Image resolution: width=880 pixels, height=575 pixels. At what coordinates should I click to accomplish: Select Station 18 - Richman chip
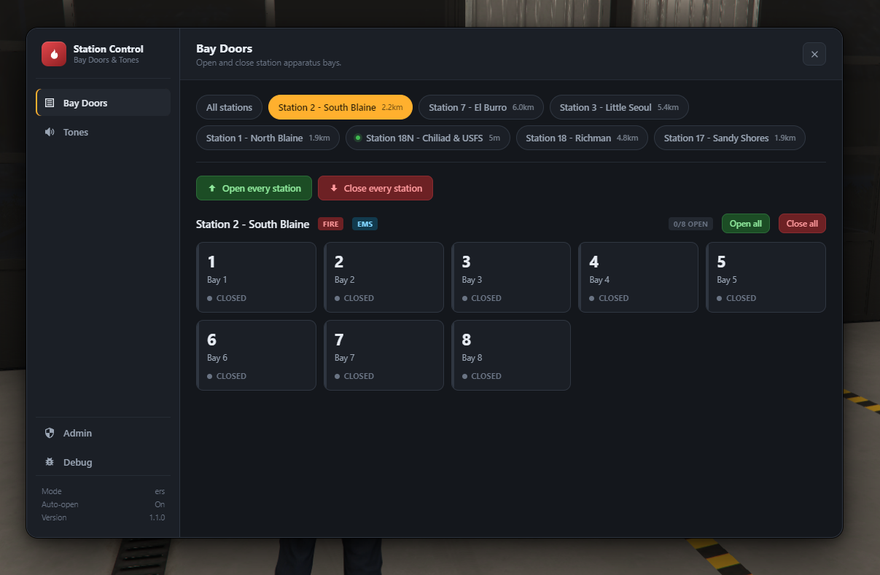point(582,138)
